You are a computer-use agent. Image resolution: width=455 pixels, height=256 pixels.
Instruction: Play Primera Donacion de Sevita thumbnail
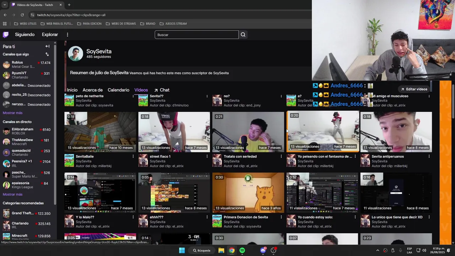point(248,193)
